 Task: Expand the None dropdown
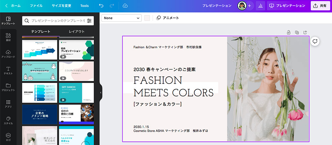121,18
